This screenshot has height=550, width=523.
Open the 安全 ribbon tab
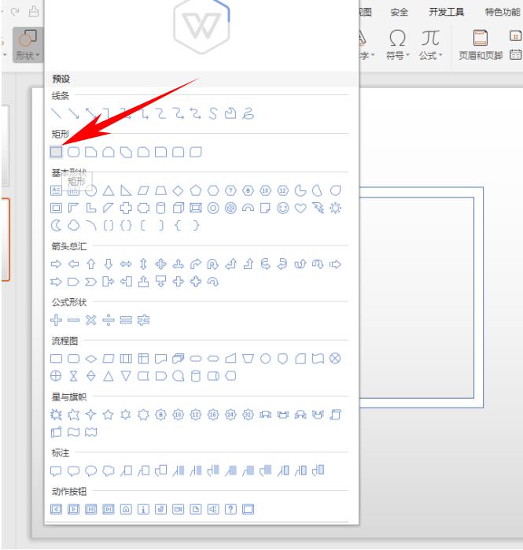(x=399, y=12)
